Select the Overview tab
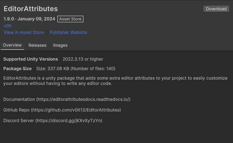 pos(12,45)
